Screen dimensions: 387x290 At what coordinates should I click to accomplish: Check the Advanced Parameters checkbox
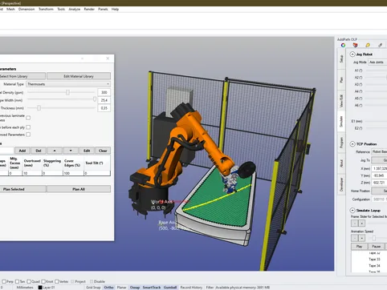(x=28, y=135)
